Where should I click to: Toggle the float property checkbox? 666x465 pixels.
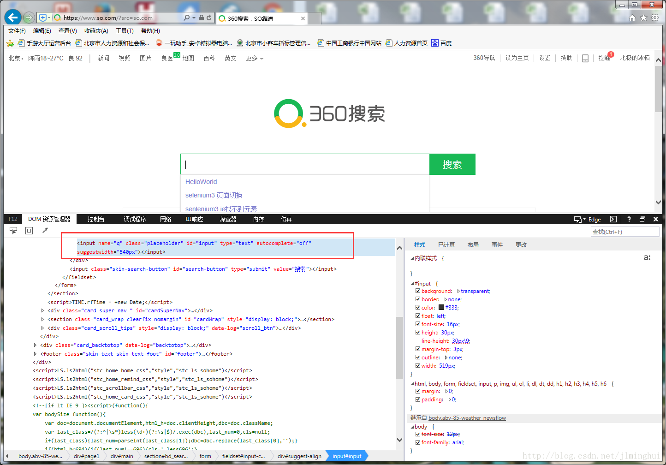[x=418, y=316]
